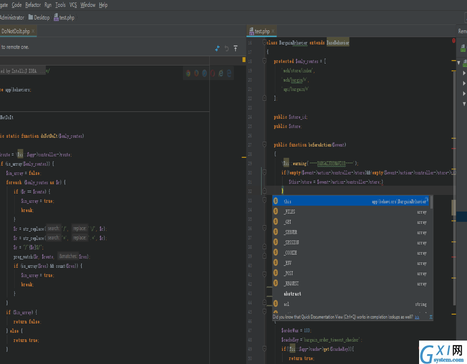
Task: Select the _REQUEST completion suggestion
Action: tap(352, 283)
